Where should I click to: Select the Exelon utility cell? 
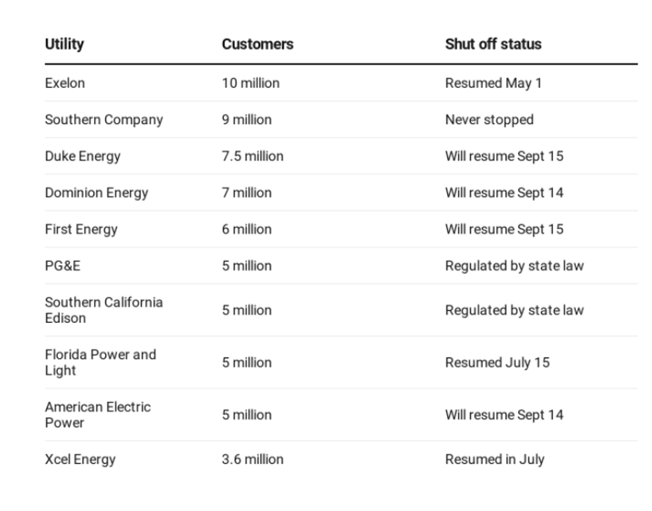tap(65, 84)
